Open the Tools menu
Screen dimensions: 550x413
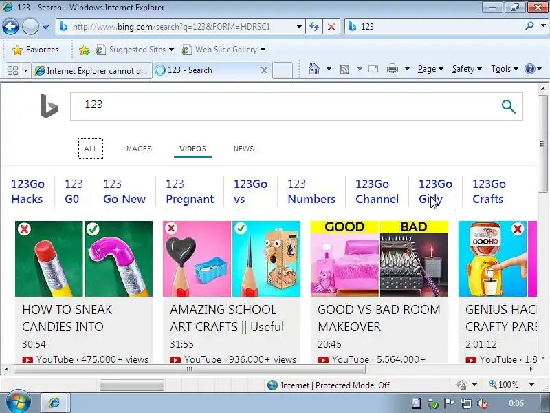coord(505,69)
